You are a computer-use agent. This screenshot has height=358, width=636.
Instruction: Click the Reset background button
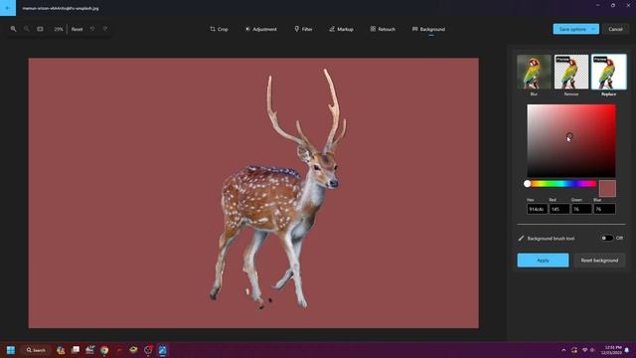599,261
